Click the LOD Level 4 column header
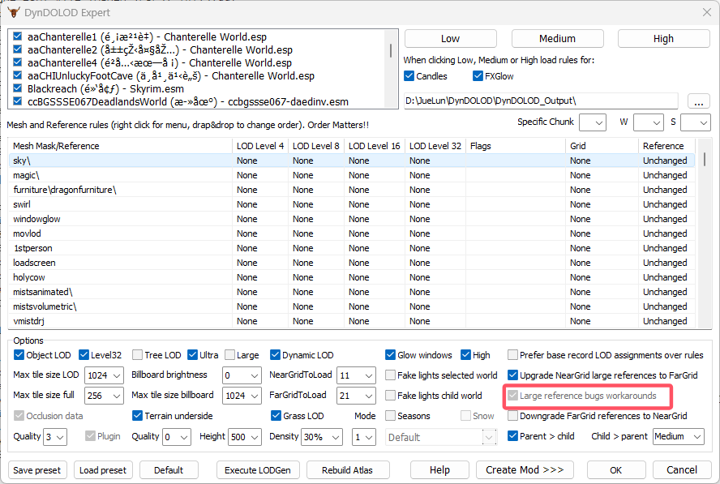 point(260,146)
